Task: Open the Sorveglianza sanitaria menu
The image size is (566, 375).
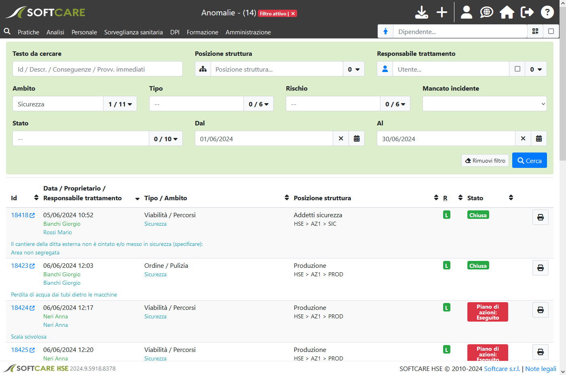Action: (133, 32)
